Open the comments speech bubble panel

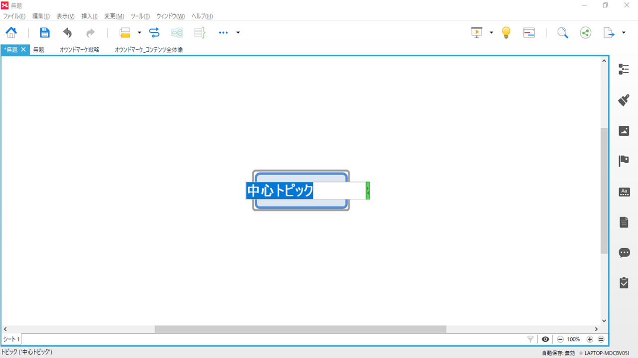click(624, 253)
